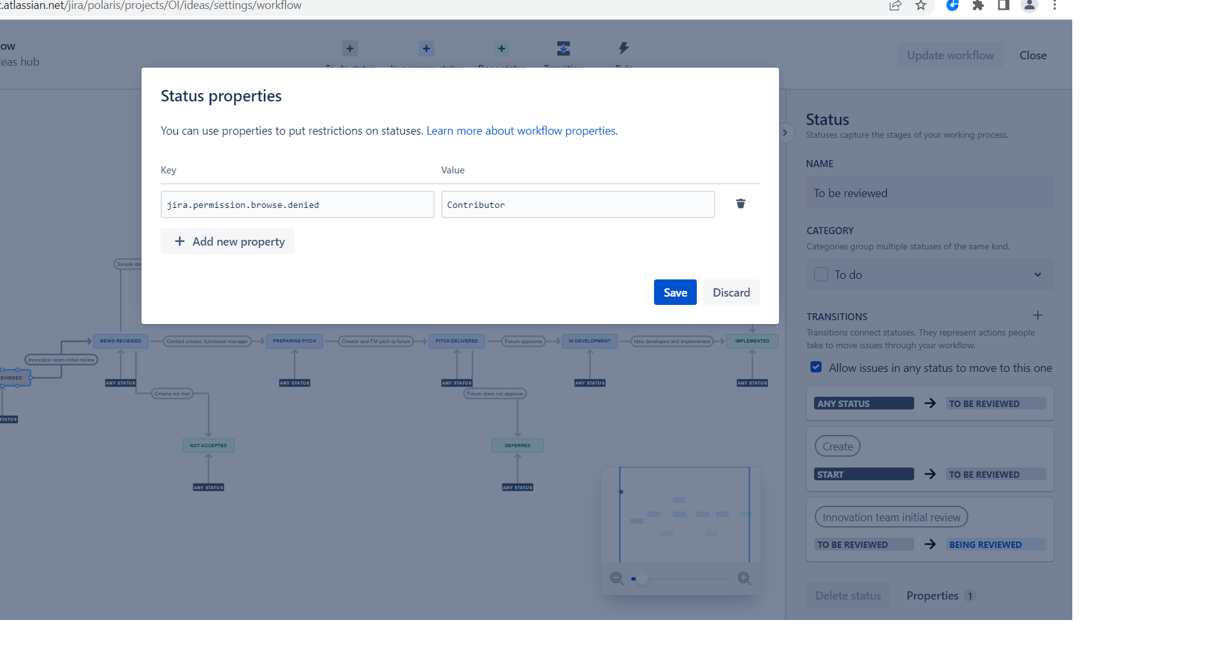This screenshot has height=657, width=1224.
Task: Select the Create transition pill
Action: point(838,446)
